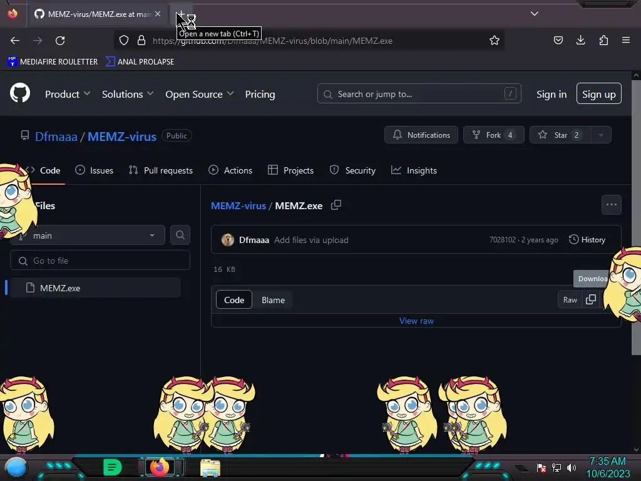This screenshot has height=481, width=641.
Task: Click the volume speaker tray icon
Action: 572,468
